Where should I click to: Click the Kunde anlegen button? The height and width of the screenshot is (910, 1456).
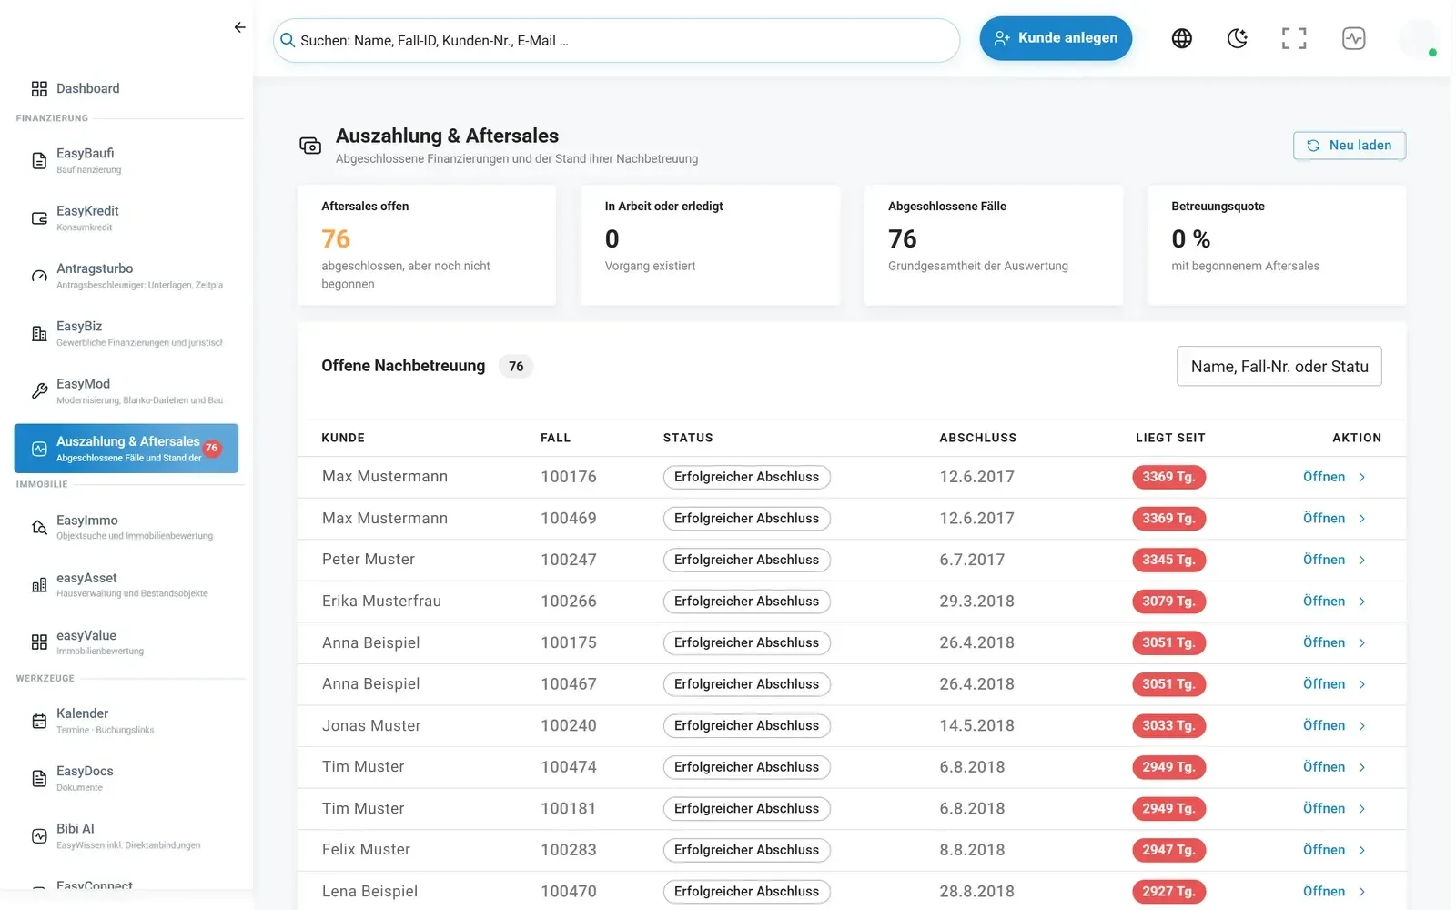[x=1056, y=38]
